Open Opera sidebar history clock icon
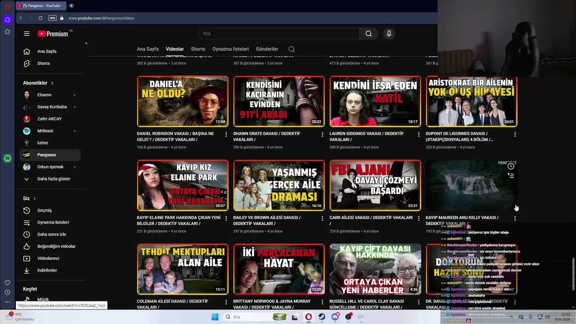576x324 pixels. click(7, 292)
